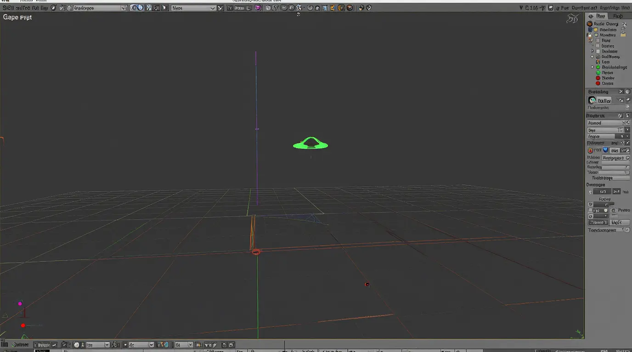Click the bottom-right button in properties panel
The width and height of the screenshot is (632, 352).
pos(620,222)
